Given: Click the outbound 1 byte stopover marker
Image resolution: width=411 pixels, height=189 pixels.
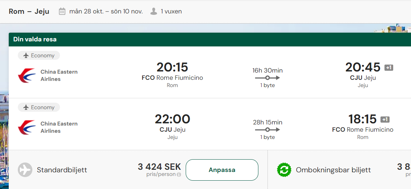Looking at the screenshot, I should pos(267,78).
